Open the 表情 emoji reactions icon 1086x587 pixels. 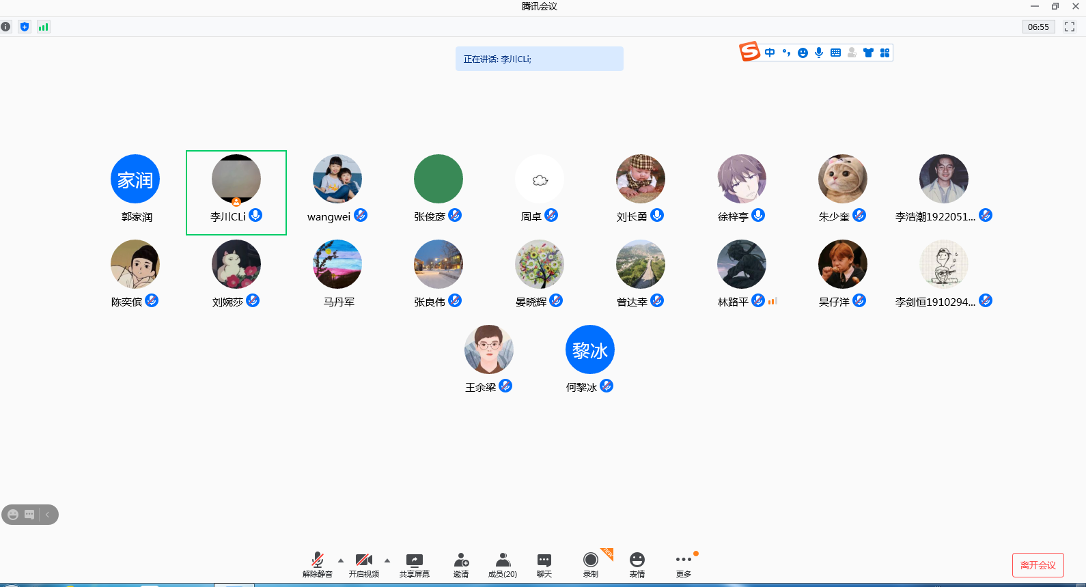click(x=637, y=564)
